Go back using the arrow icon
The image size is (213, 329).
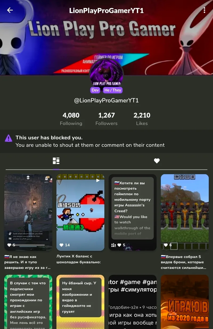[10, 10]
